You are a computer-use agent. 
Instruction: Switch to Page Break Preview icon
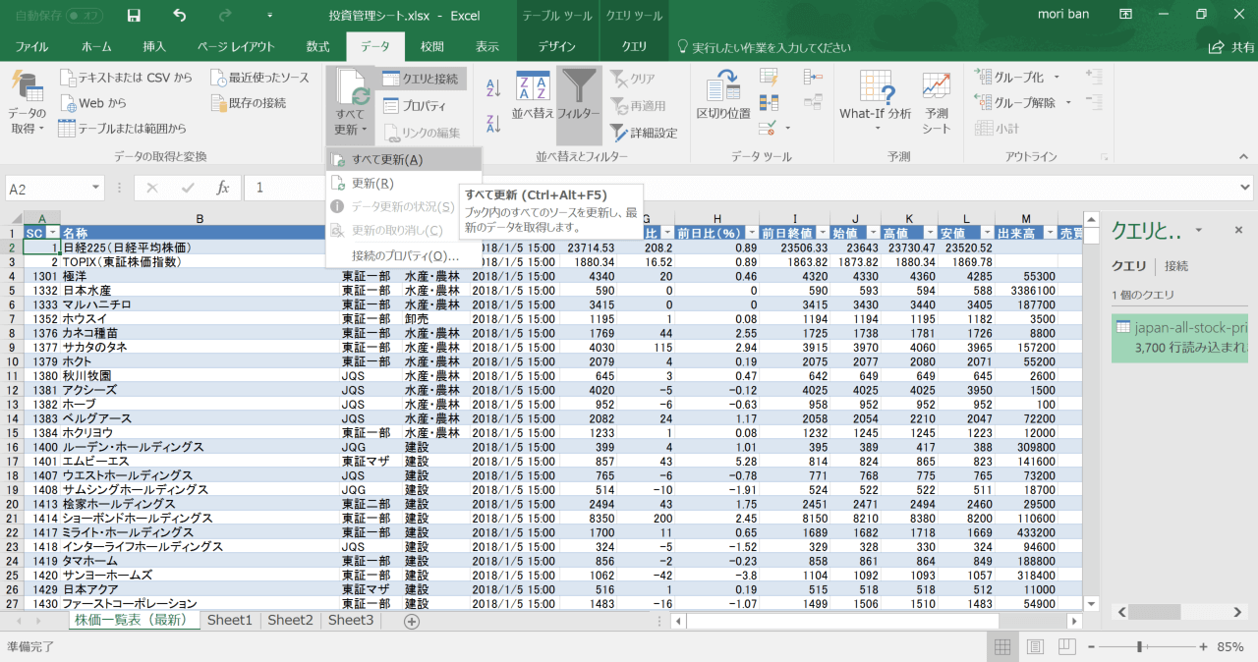[1067, 647]
